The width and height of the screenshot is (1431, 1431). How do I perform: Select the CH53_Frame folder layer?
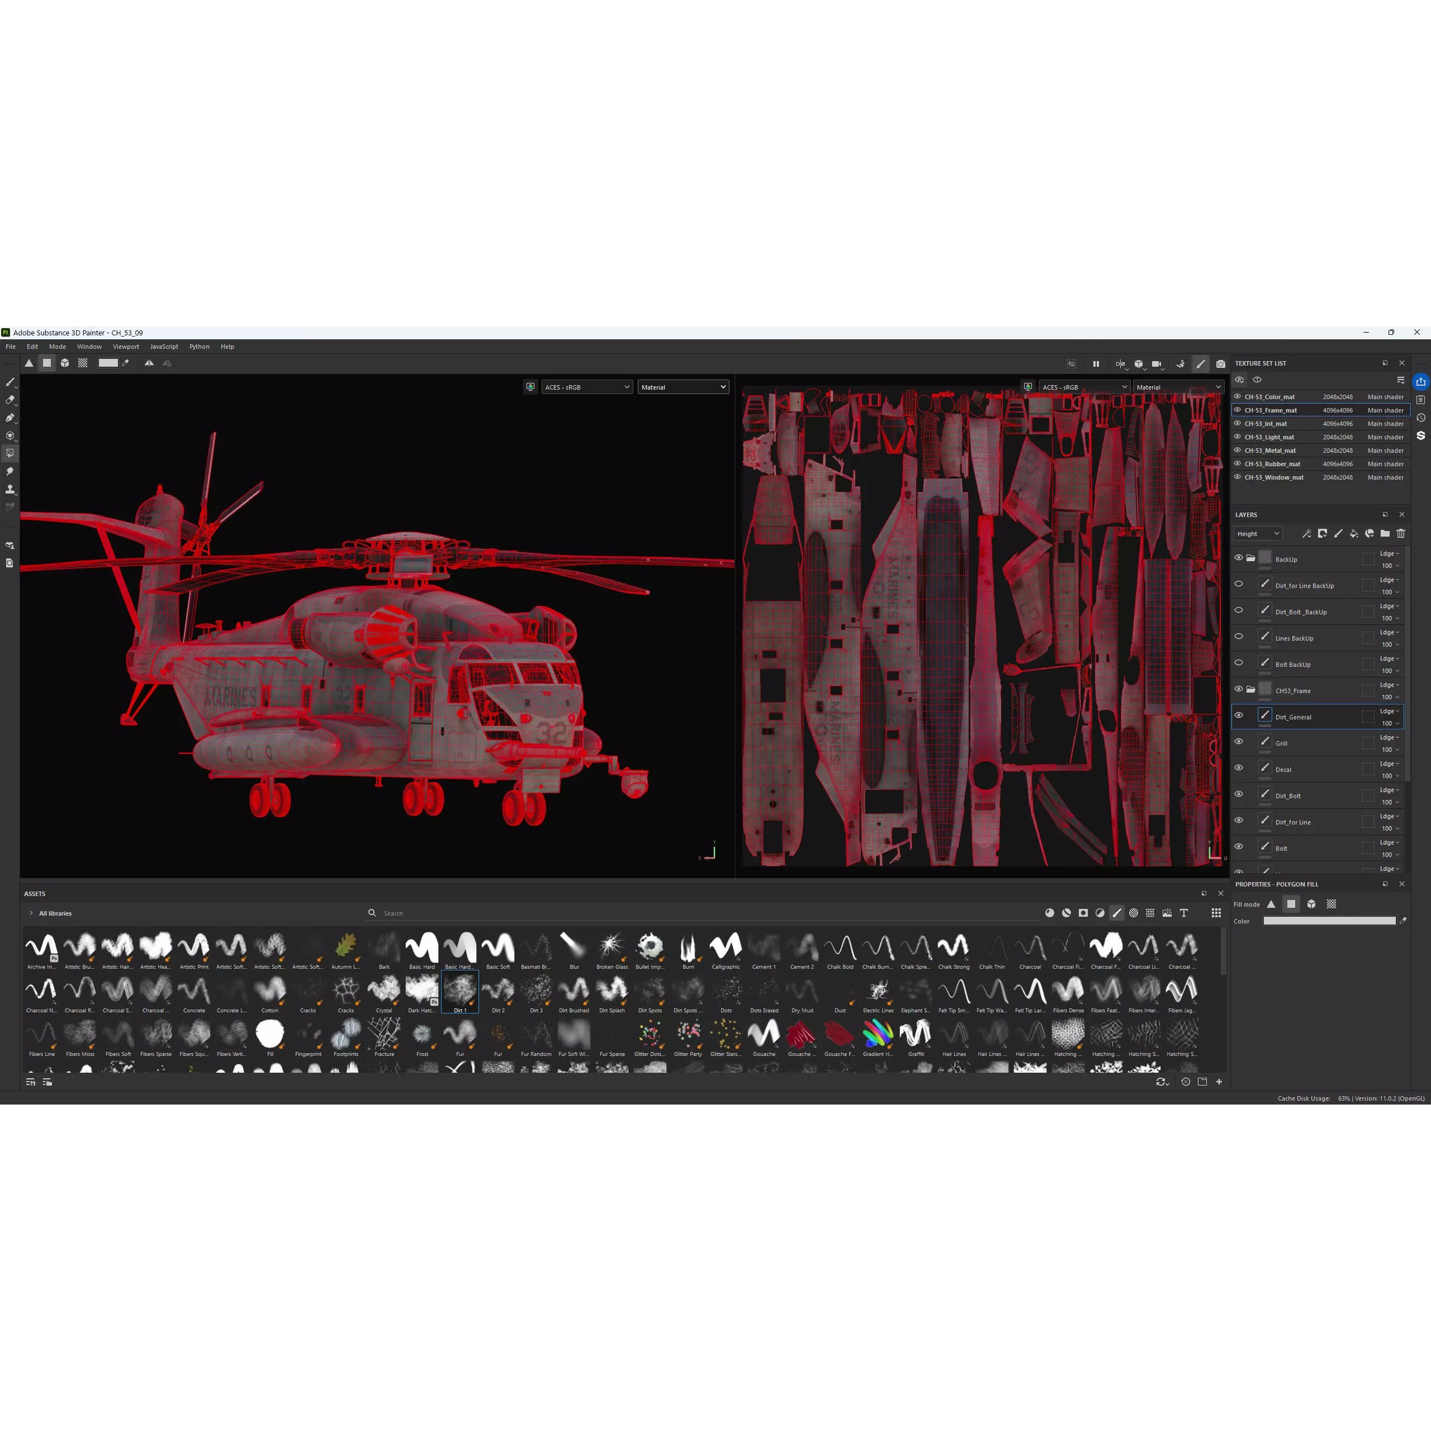(1318, 690)
